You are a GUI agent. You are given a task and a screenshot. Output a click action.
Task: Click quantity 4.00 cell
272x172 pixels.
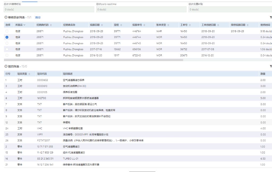[x=263, y=128]
